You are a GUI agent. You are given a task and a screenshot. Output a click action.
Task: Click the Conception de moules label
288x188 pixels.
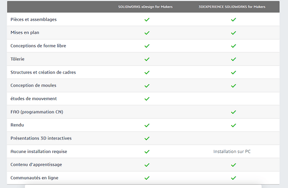(x=33, y=85)
